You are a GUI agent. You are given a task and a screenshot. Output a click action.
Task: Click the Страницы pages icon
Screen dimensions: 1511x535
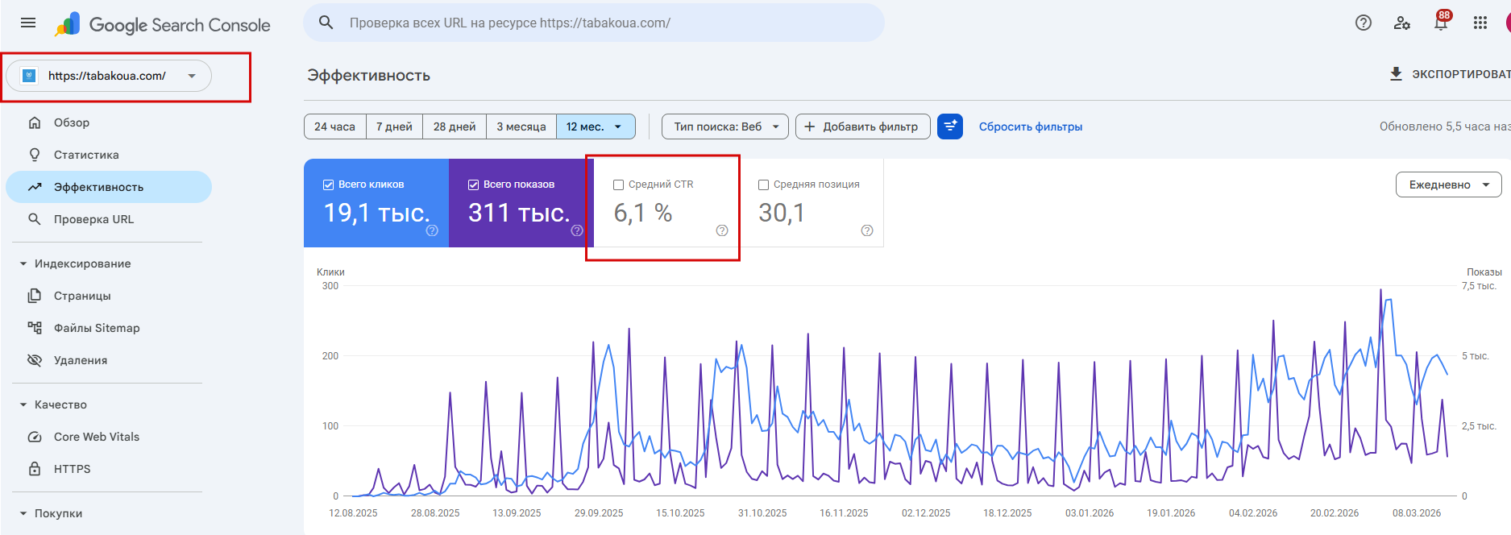pyautogui.click(x=35, y=296)
